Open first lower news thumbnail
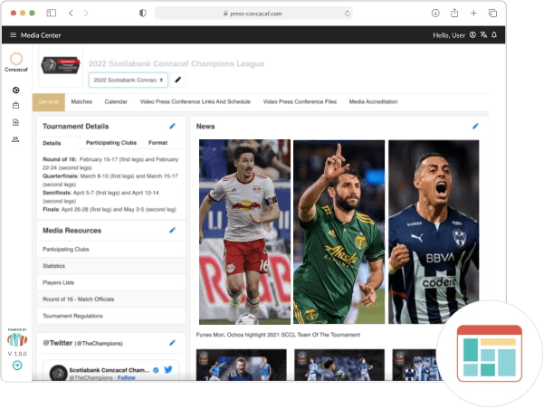The width and height of the screenshot is (544, 408). [242, 365]
